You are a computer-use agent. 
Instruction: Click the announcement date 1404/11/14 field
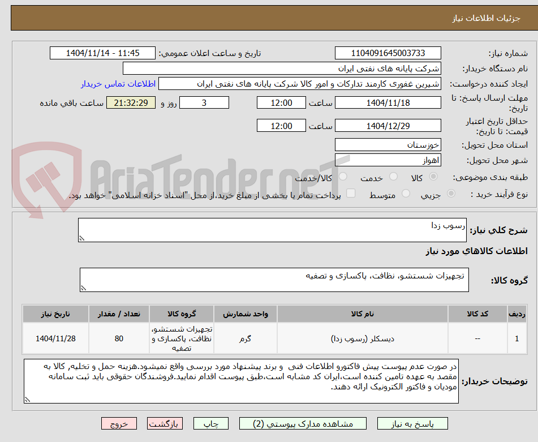(102, 53)
